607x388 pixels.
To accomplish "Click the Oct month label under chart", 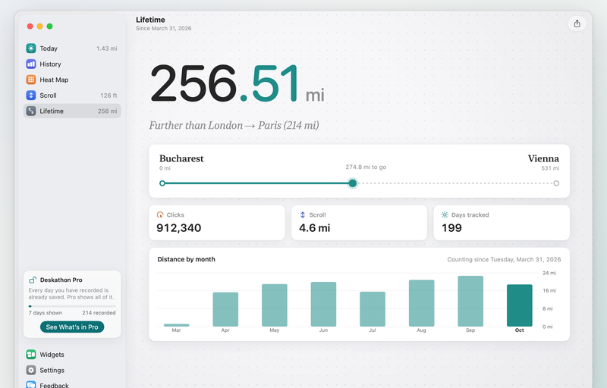I will coord(520,330).
